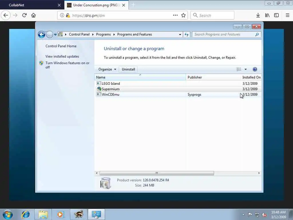Screen dimensions: 293x220
Task: Click the scrollbar right arrow
Action: [x=259, y=173]
